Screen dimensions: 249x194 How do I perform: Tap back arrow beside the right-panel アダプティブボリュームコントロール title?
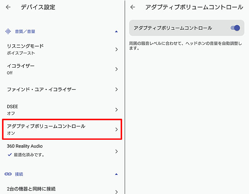click(133, 7)
